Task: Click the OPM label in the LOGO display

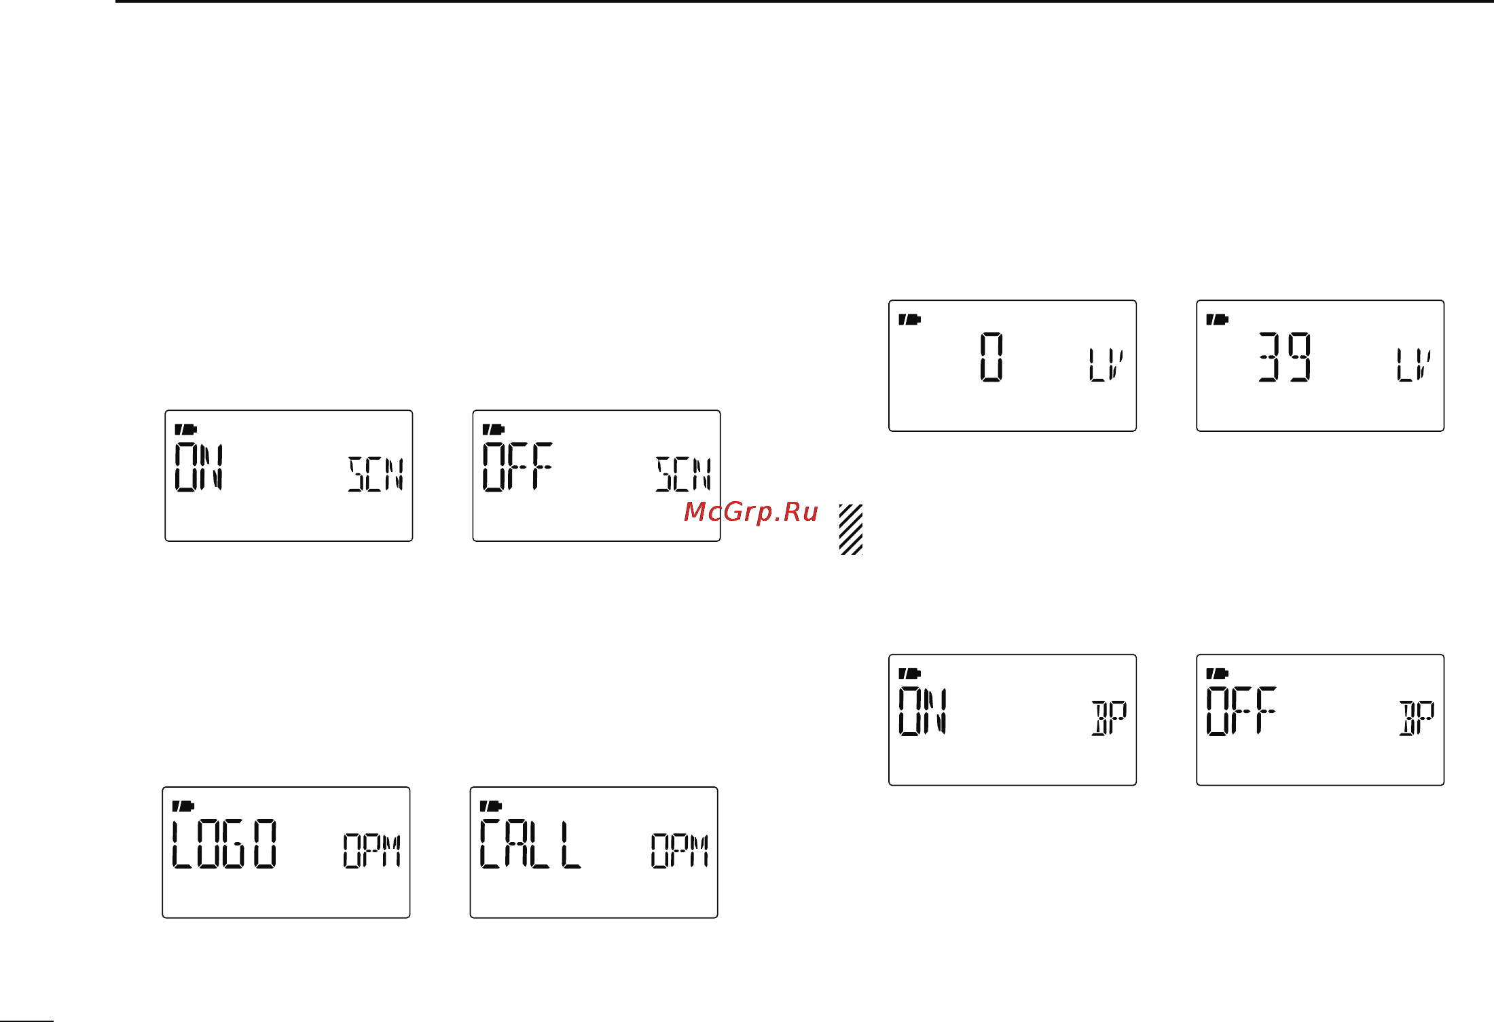Action: pos(372,851)
